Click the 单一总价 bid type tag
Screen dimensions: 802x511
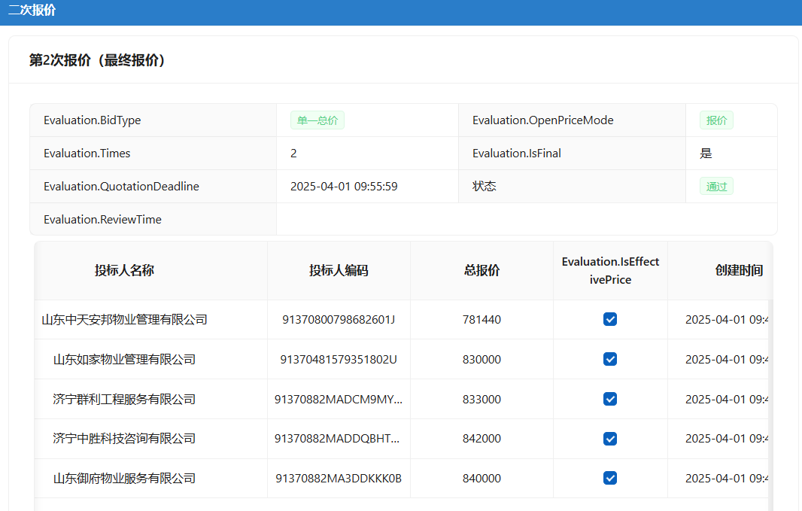317,120
